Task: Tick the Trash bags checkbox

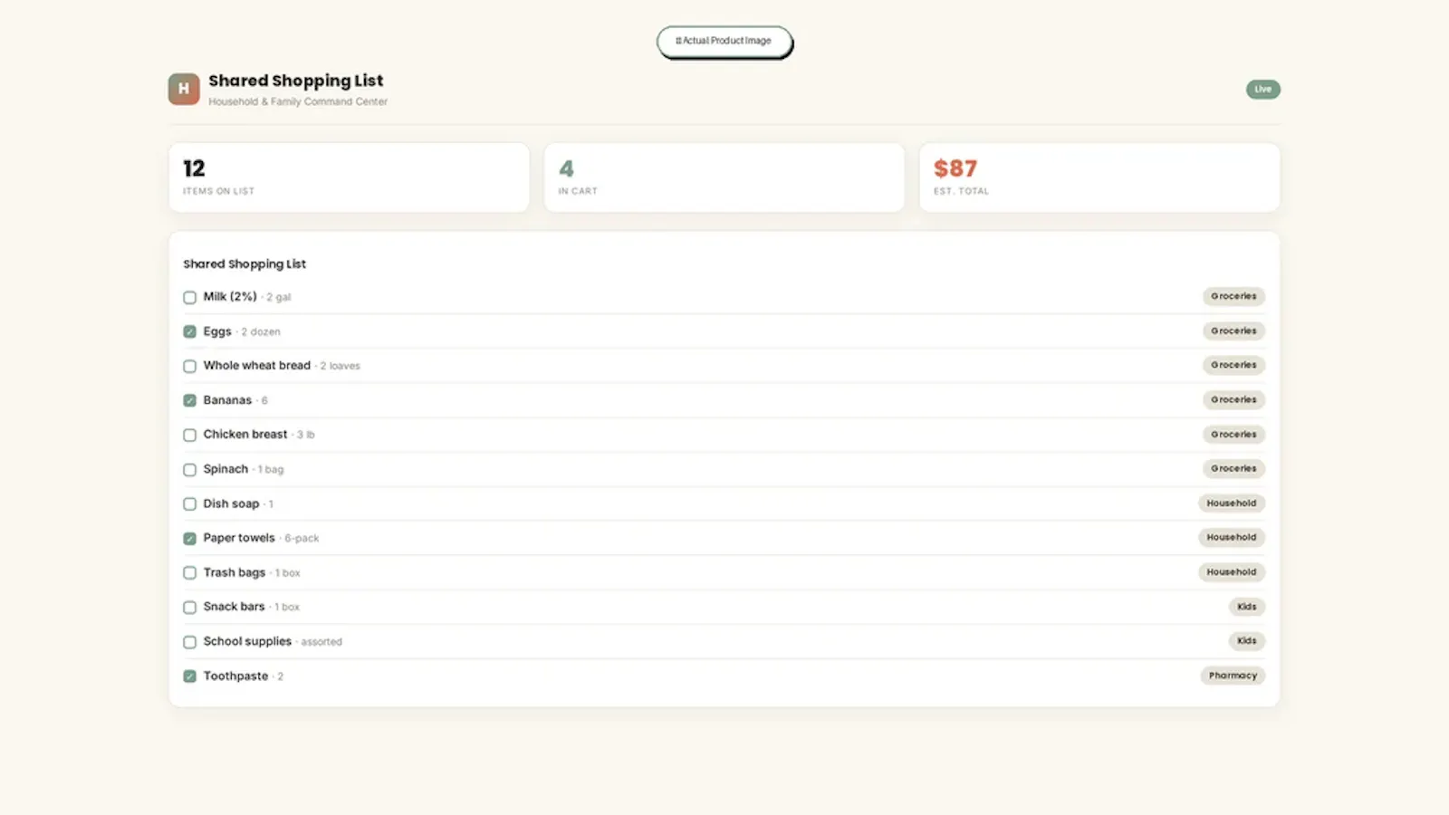Action: pos(189,572)
